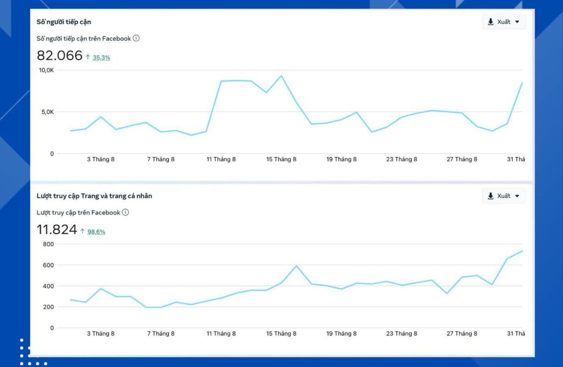Click the reach chart's highest peak near 15 Tháng 8
Image resolution: width=563 pixels, height=367 pixels.
pyautogui.click(x=281, y=76)
